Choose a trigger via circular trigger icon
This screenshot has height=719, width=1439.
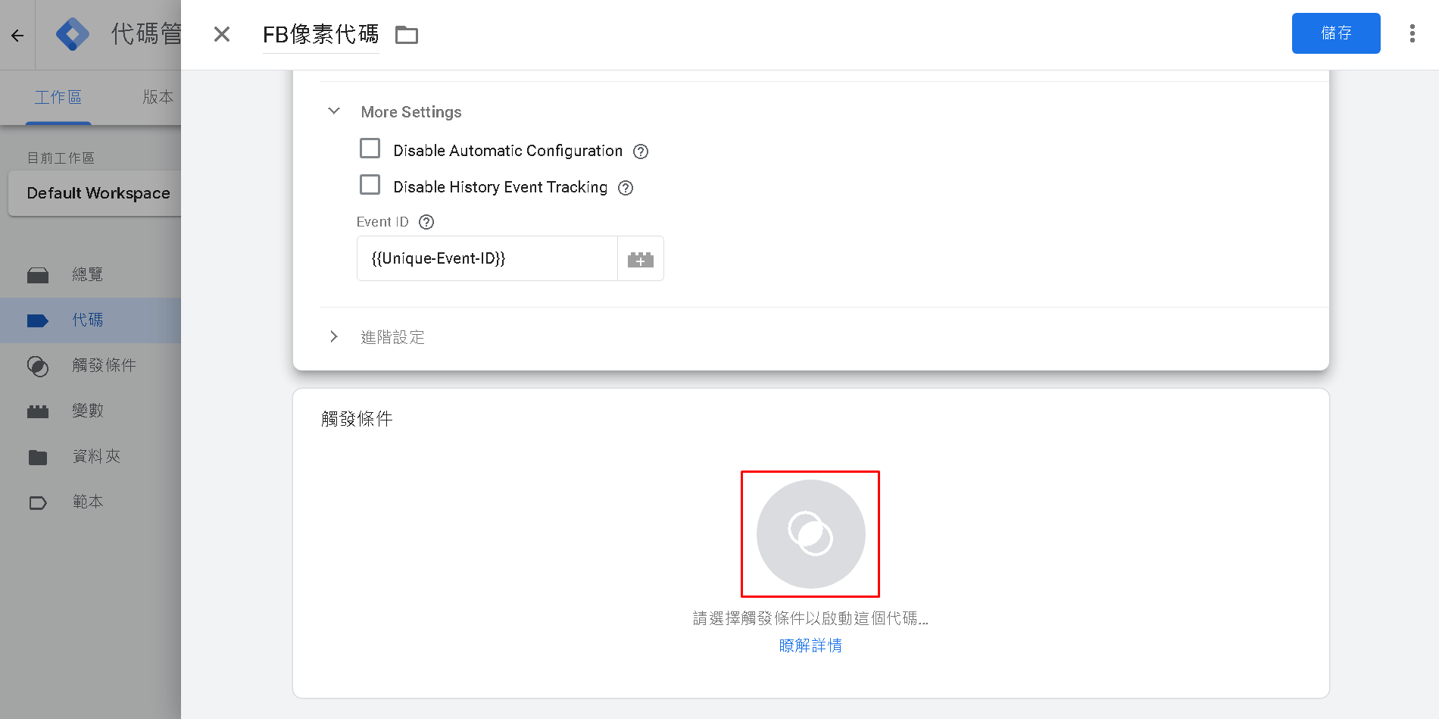click(810, 534)
